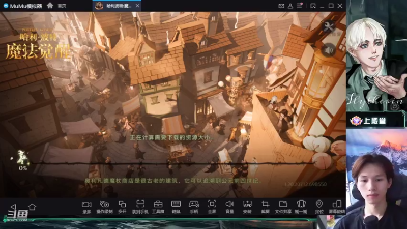Open the toolbox (工具箱)

pyautogui.click(x=158, y=207)
